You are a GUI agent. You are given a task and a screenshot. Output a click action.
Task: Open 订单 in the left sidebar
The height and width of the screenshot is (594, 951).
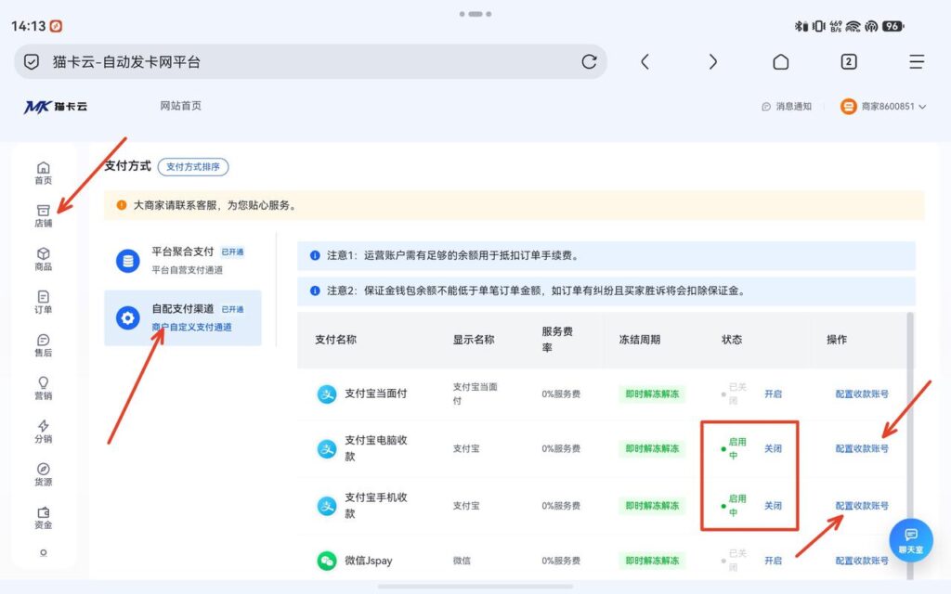coord(43,302)
